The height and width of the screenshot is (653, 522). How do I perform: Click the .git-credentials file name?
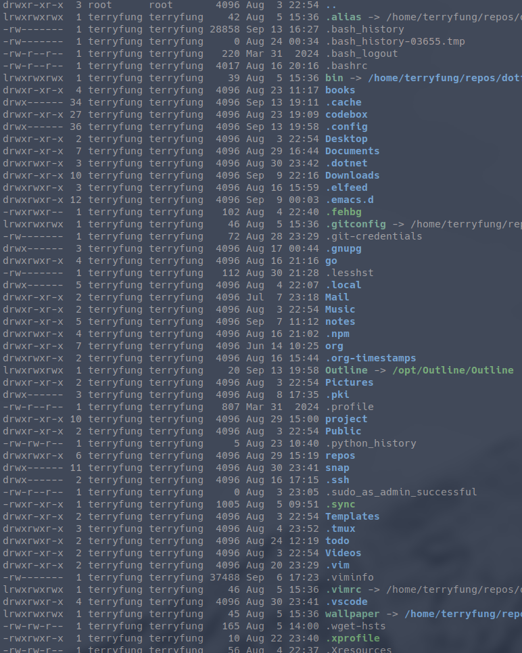tap(373, 236)
